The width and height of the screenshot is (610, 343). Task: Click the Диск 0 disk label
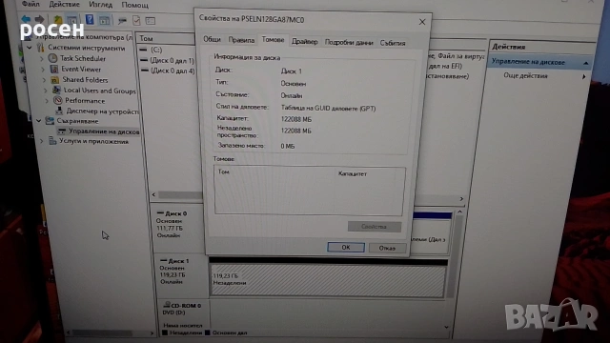(x=175, y=213)
